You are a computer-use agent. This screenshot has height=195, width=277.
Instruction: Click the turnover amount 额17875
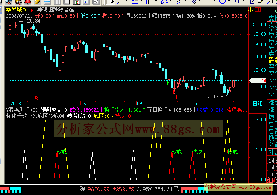pos(161,16)
